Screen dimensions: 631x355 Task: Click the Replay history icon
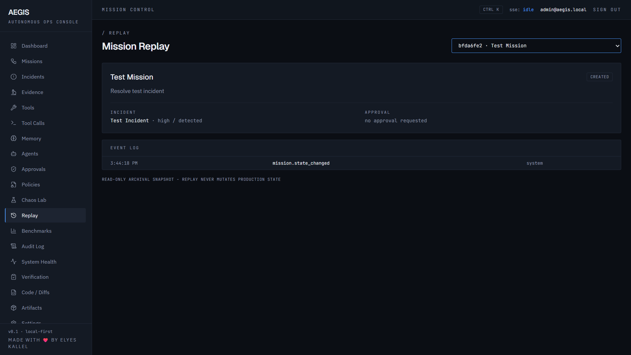13,216
